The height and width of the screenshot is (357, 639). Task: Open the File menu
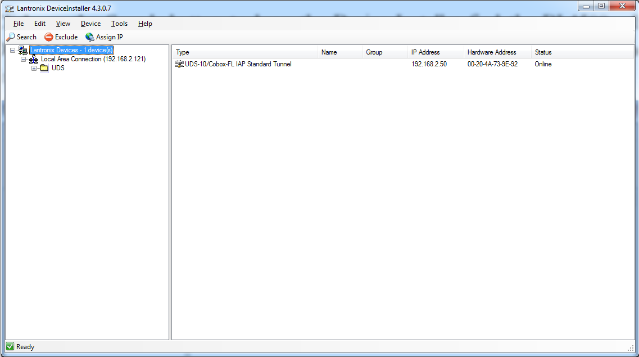pos(19,24)
